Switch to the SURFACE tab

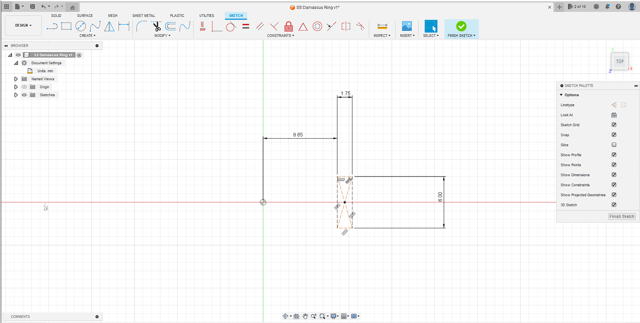(x=85, y=15)
